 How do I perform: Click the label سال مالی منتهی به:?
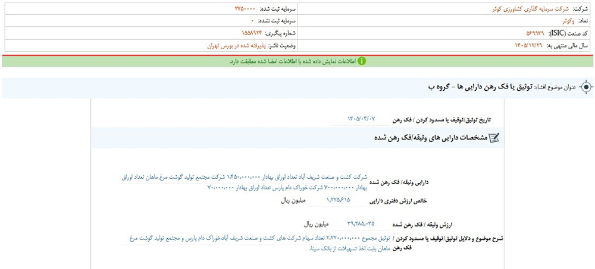(x=567, y=46)
